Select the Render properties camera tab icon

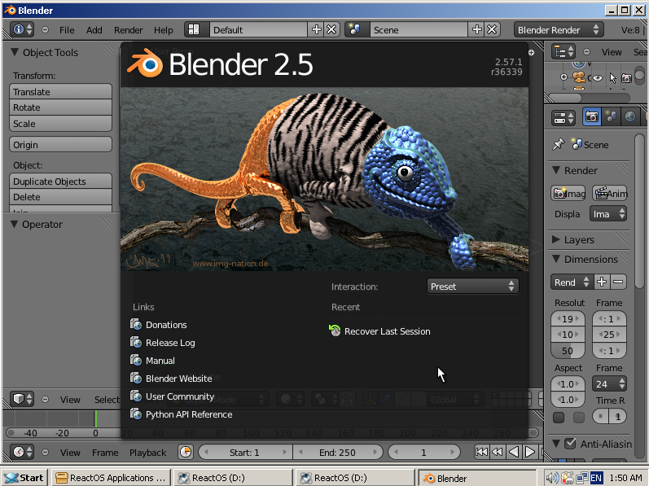click(591, 117)
